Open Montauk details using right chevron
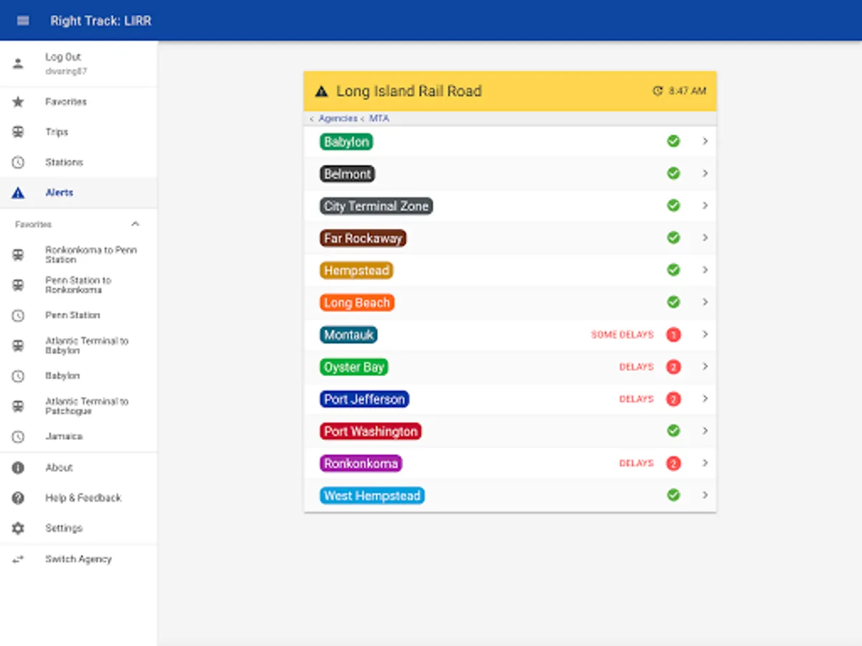 pos(705,334)
